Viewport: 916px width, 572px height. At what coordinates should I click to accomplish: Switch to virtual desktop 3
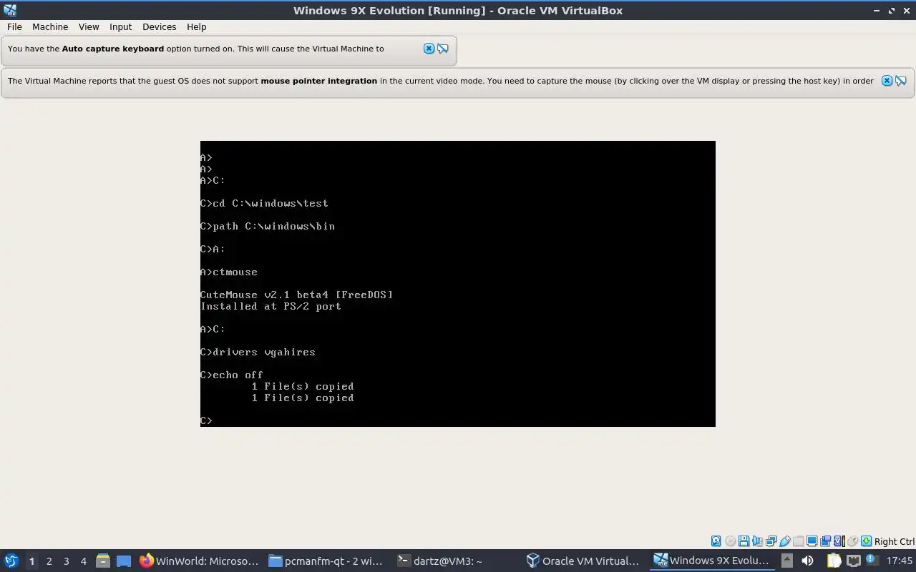(x=66, y=561)
